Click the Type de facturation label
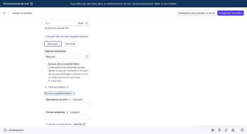Screen dimensions: 247x134 coord(55,51)
